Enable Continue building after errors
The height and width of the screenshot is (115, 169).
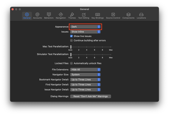(71, 40)
